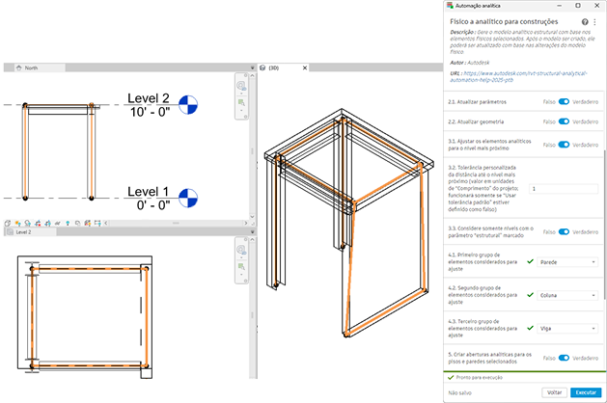Click the floor plan icon on Level 2 tab
The height and width of the screenshot is (403, 607).
tap(10, 232)
